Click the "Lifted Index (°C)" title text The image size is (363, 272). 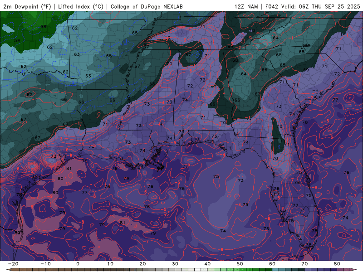tap(81, 6)
